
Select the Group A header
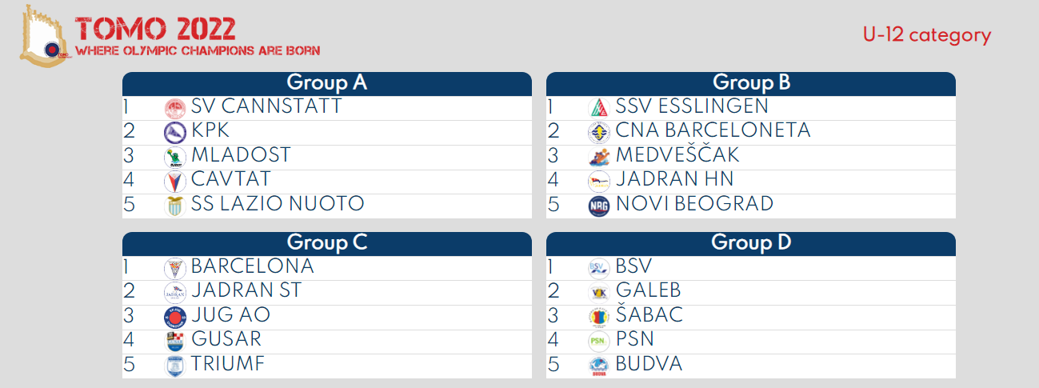tap(326, 83)
